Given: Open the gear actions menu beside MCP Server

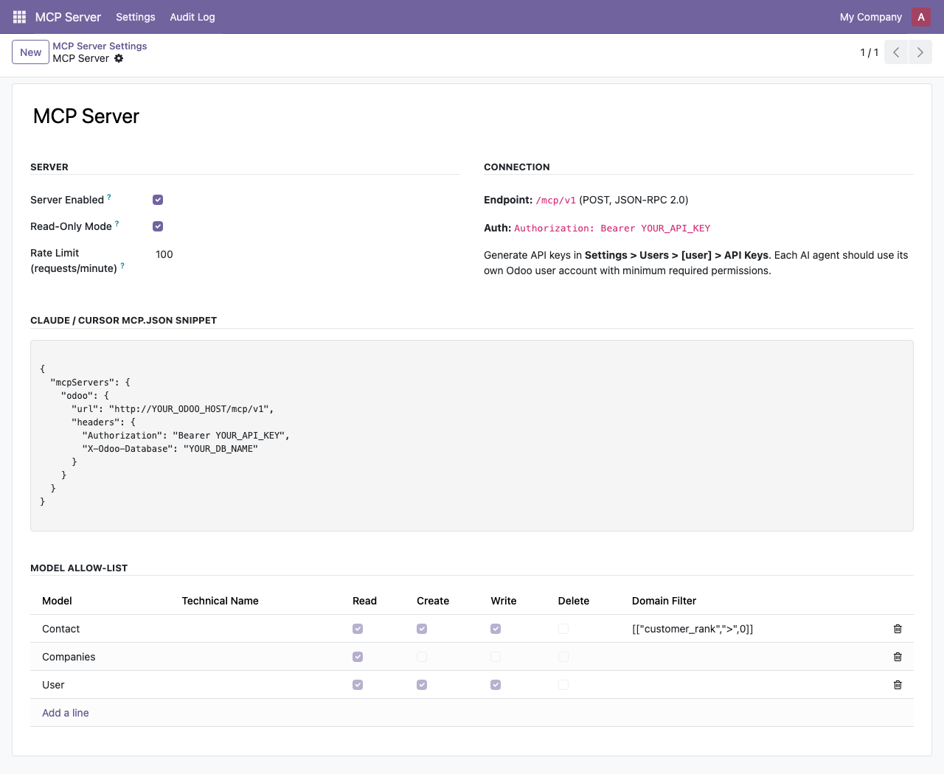Looking at the screenshot, I should coord(119,58).
